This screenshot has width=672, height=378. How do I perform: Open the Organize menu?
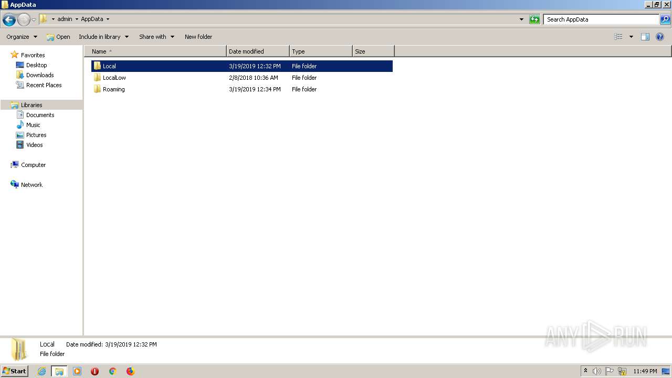pos(22,37)
